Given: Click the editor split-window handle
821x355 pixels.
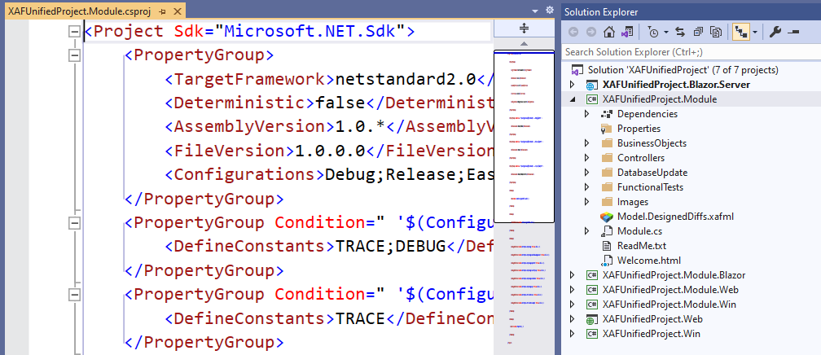Looking at the screenshot, I should click(x=525, y=28).
